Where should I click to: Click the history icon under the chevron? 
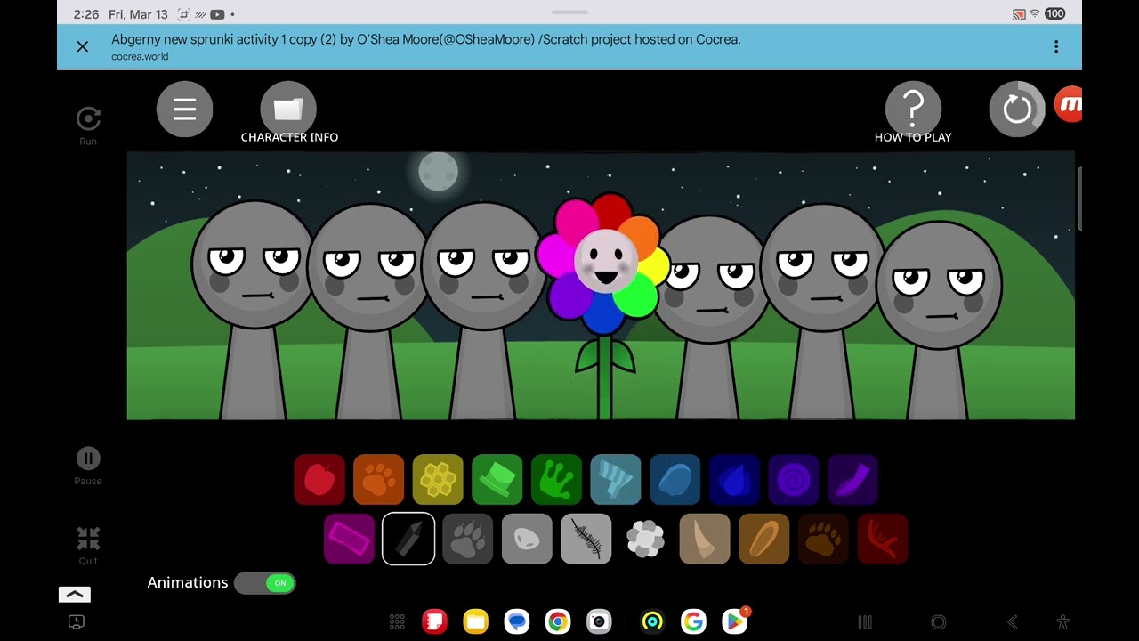pyautogui.click(x=77, y=622)
